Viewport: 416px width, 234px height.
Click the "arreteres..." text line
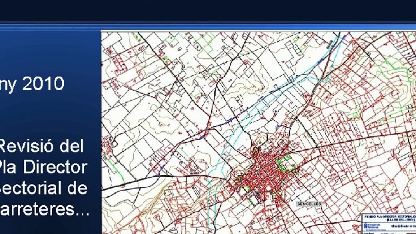[x=44, y=209]
